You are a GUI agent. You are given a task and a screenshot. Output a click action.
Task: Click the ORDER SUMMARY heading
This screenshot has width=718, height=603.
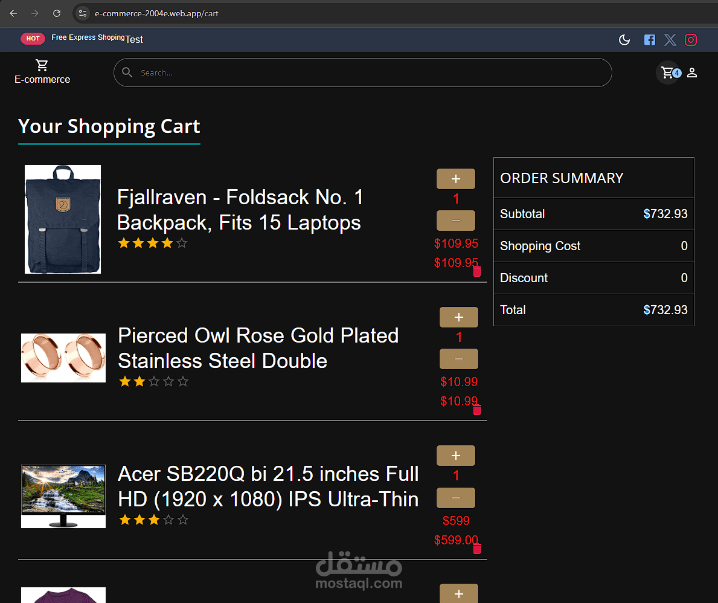[x=562, y=178]
